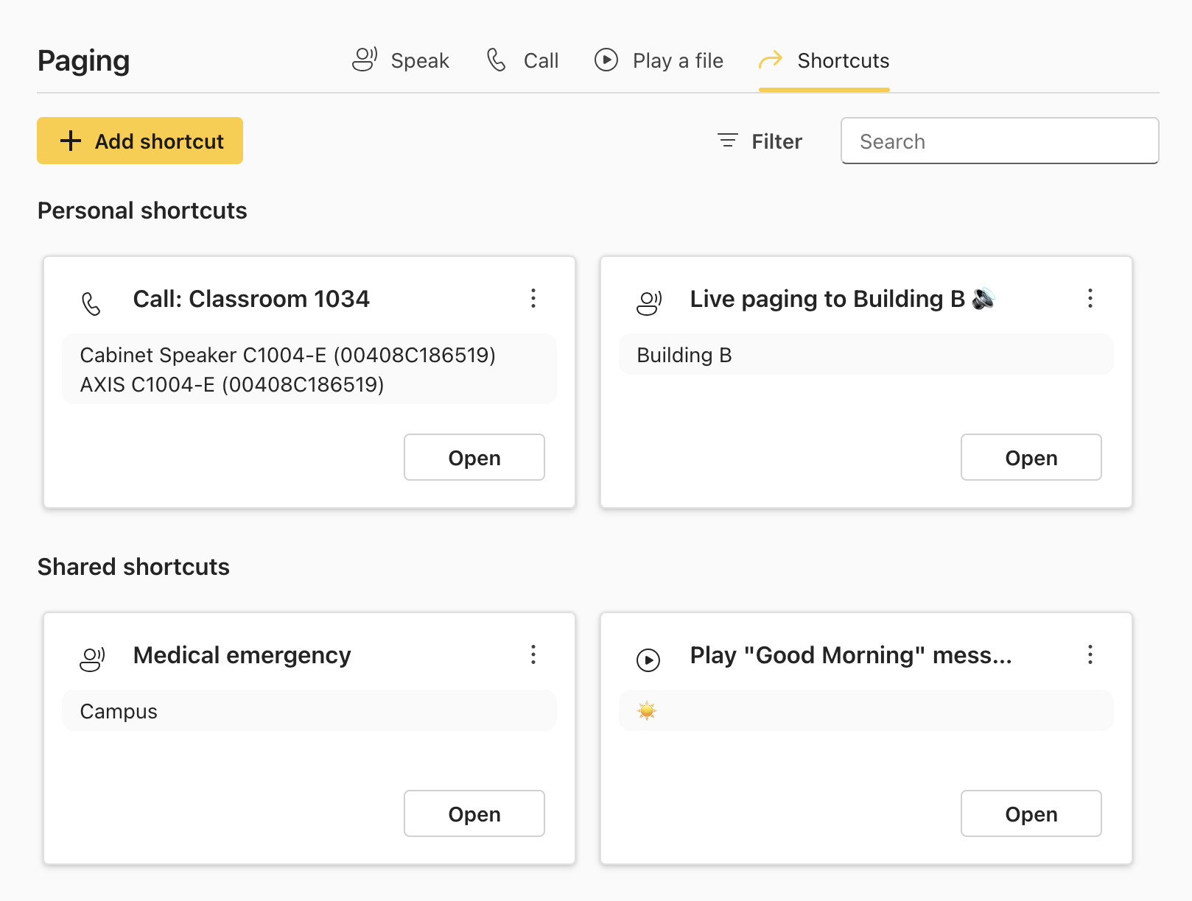Open options menu for Call: Classroom 1034
1192x901 pixels.
533,298
